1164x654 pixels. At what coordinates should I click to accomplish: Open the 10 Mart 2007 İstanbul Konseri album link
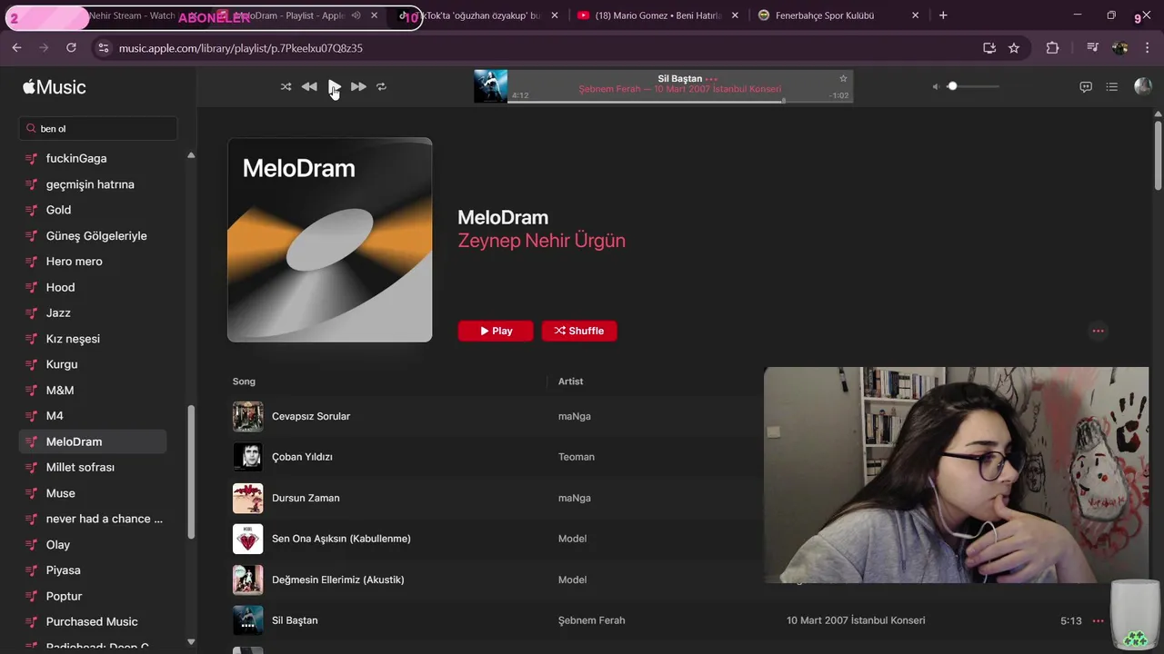click(856, 620)
